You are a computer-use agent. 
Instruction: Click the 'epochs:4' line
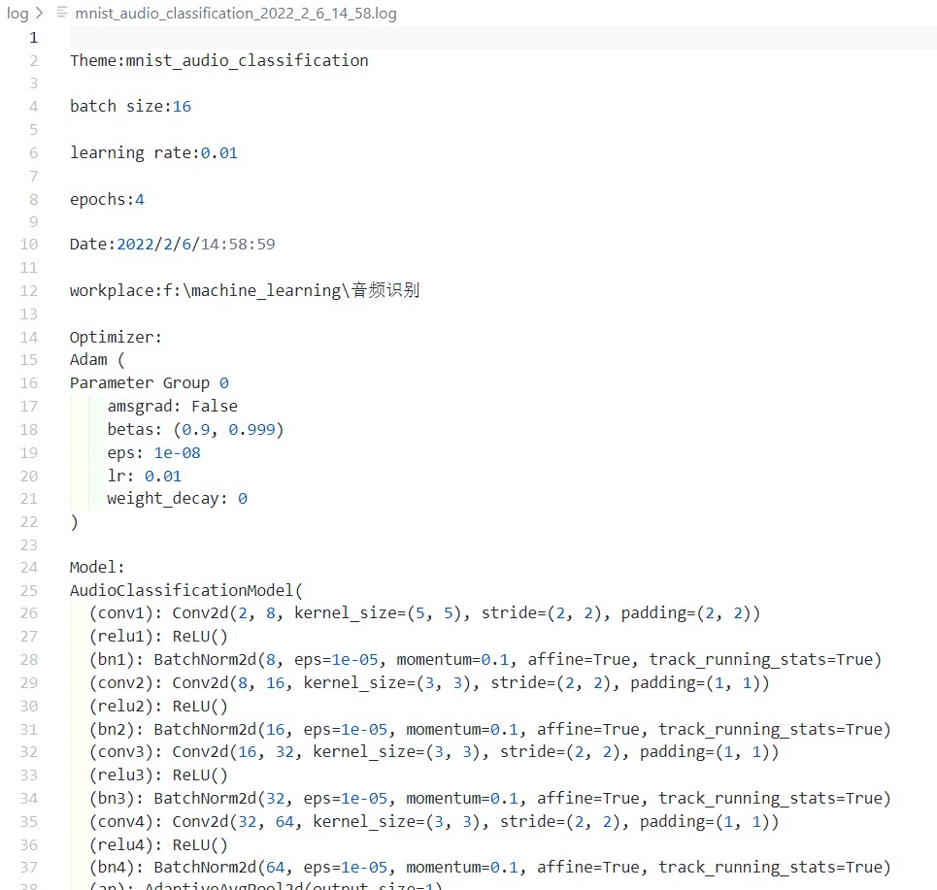pyautogui.click(x=107, y=200)
